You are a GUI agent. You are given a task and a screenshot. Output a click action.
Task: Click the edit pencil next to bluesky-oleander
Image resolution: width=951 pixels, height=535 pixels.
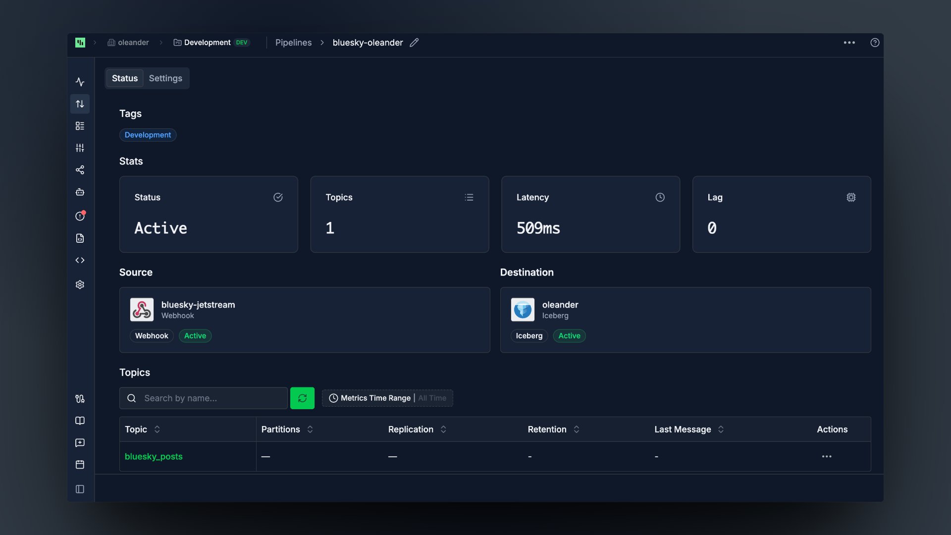[414, 43]
